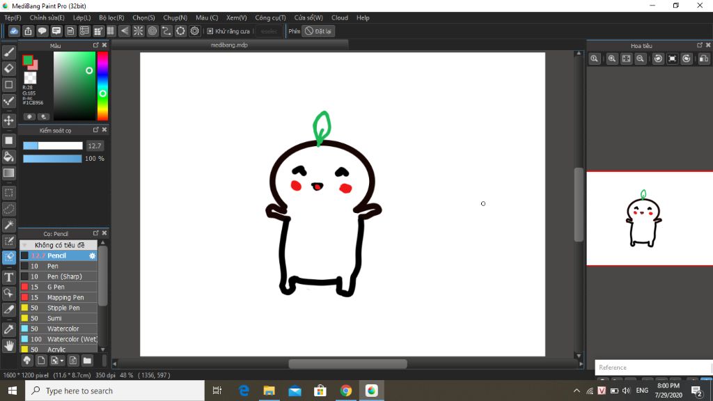The width and height of the screenshot is (713, 401).
Task: Reset navigator zoom to 100%
Action: click(595, 58)
